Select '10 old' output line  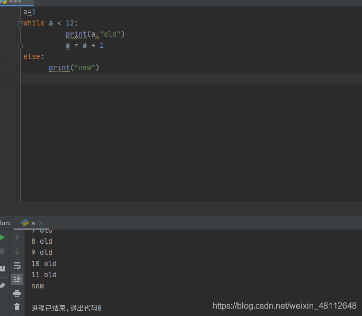point(44,263)
